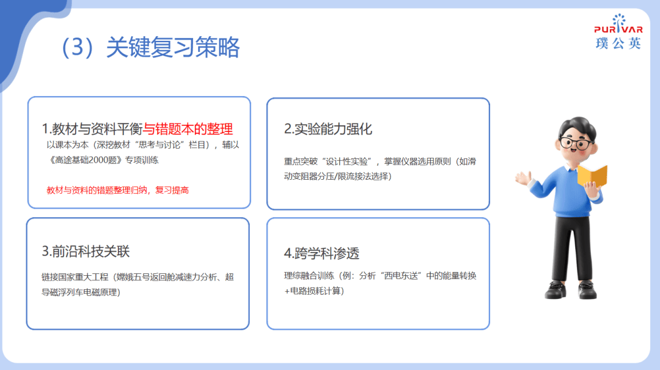This screenshot has height=370, width=660.
Task: Click the heading 1.教材与资料平衡
Action: pyautogui.click(x=92, y=129)
